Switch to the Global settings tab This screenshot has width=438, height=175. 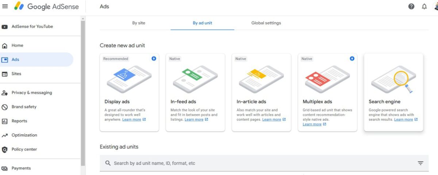[266, 23]
